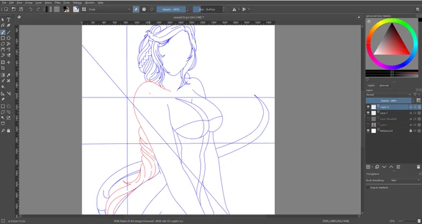Open the File menu
Image resolution: width=422 pixels, height=224 pixels.
point(4,2)
